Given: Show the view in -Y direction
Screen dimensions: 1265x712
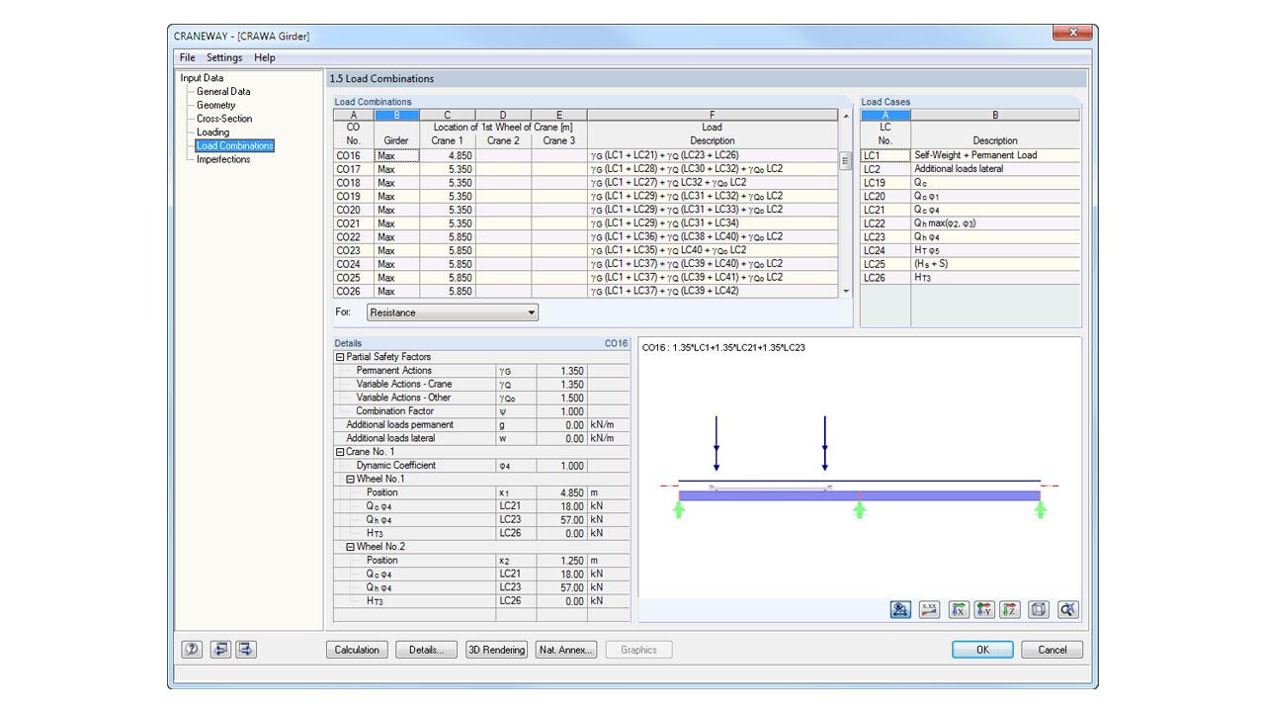Looking at the screenshot, I should click(x=984, y=609).
